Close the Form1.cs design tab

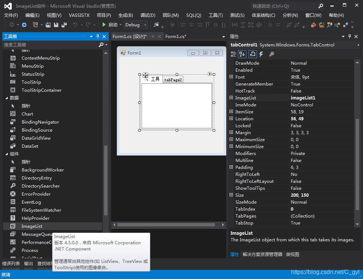click(x=159, y=37)
